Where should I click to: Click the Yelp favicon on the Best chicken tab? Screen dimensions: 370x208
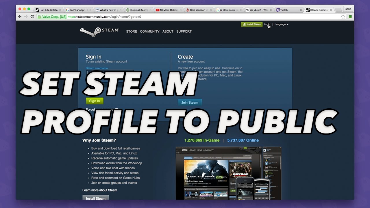coord(188,10)
